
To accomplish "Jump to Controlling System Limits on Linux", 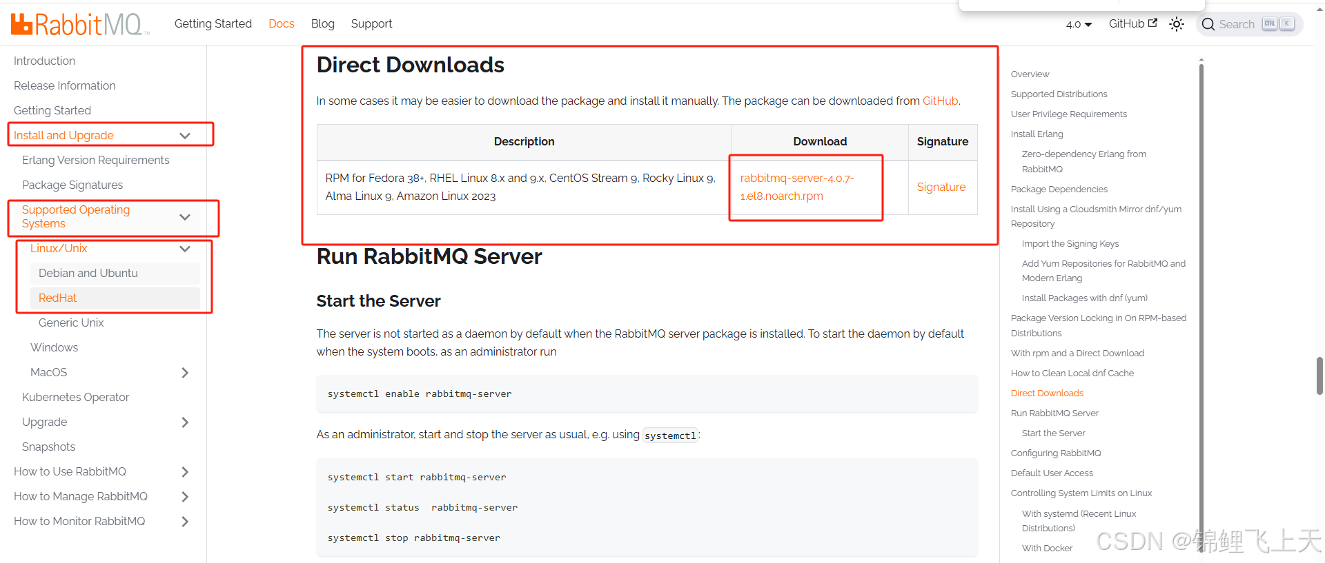I will tap(1081, 493).
